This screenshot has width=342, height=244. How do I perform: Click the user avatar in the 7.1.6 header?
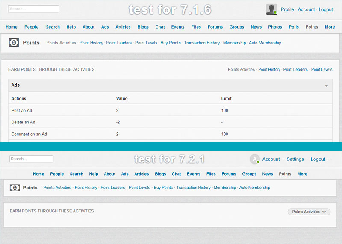[271, 9]
